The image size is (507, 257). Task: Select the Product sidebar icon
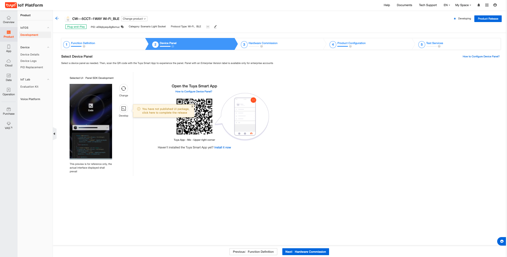(x=9, y=34)
